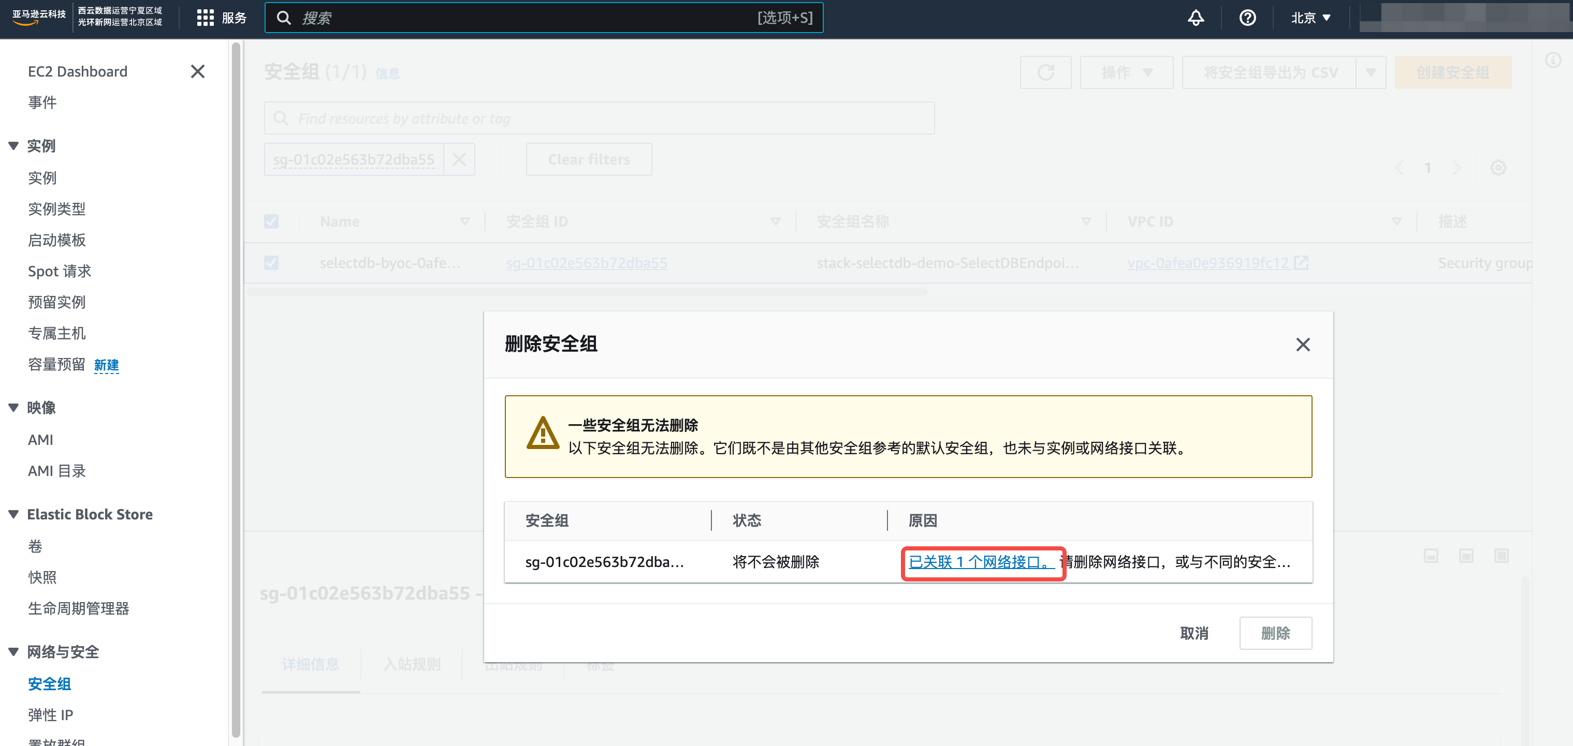Open vpc-0afea0e936919fc12 link
The height and width of the screenshot is (746, 1573).
(x=1208, y=263)
